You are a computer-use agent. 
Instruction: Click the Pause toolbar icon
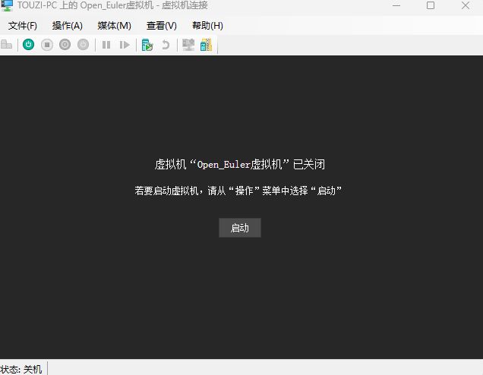pos(106,45)
